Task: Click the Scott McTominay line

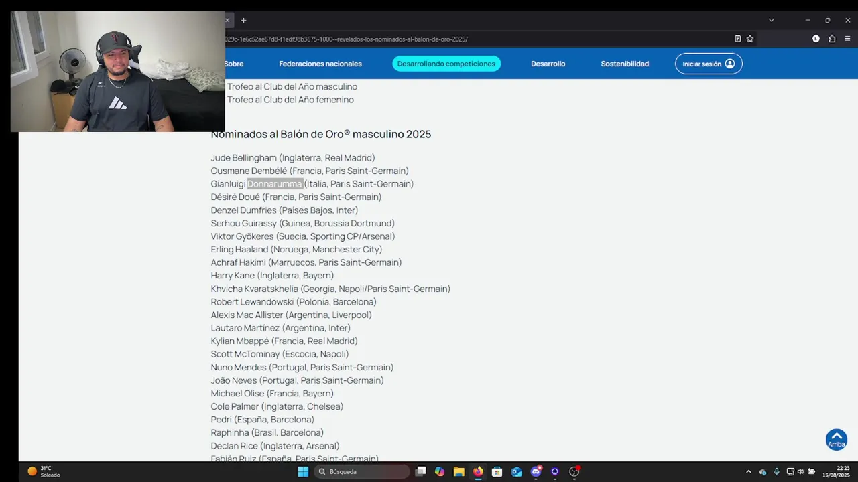Action: pos(280,354)
